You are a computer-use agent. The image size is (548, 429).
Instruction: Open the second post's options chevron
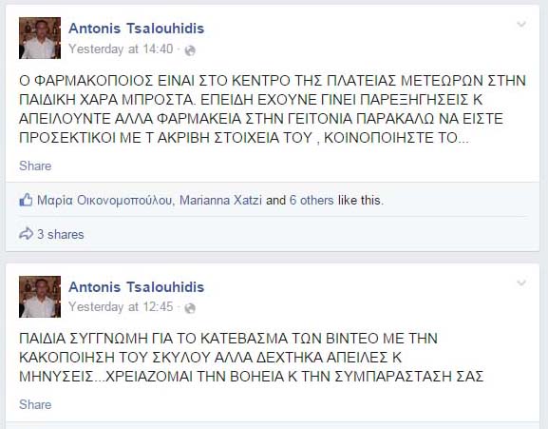[x=521, y=283]
